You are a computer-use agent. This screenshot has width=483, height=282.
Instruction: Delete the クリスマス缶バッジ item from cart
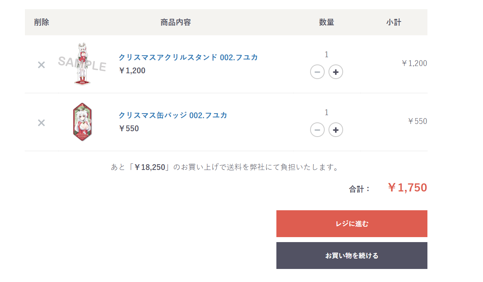click(41, 123)
